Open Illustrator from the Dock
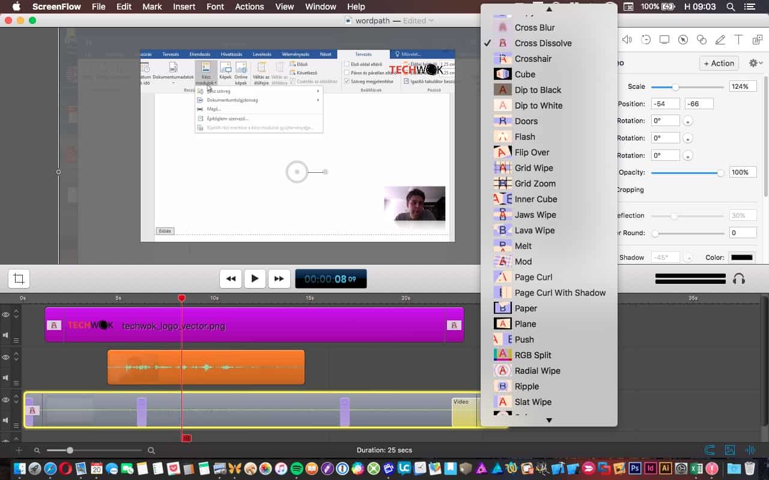The height and width of the screenshot is (480, 769). 665,468
